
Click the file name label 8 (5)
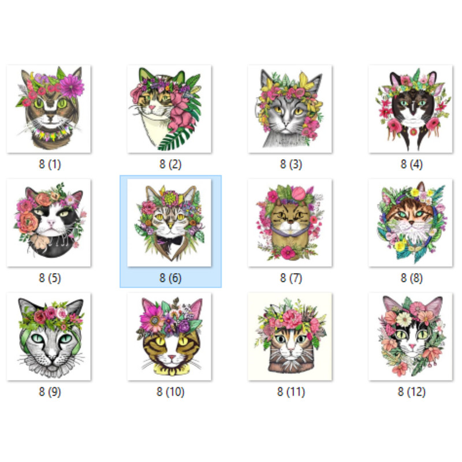pyautogui.click(x=50, y=278)
